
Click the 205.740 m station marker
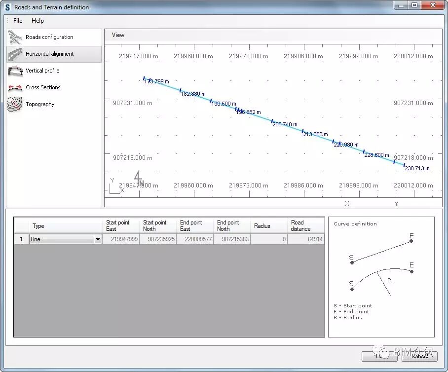(272, 121)
